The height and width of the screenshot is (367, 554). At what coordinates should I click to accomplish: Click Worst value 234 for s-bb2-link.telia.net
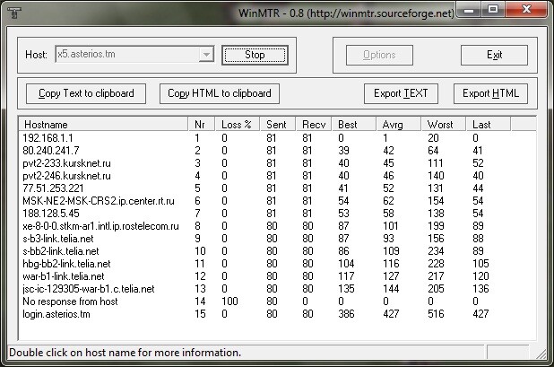tap(436, 251)
